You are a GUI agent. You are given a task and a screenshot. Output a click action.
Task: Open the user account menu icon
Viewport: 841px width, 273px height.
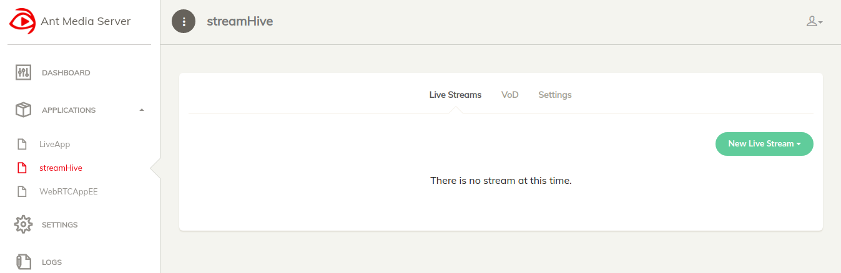(814, 22)
